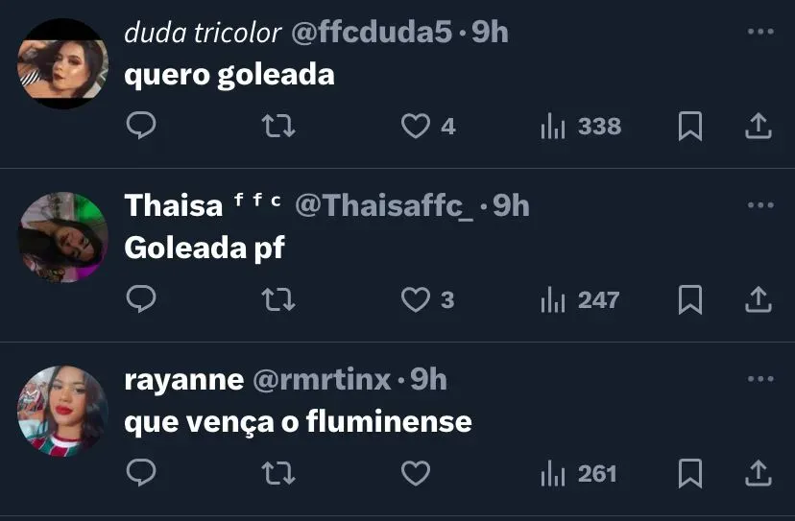
Task: Open @Thaisaffc_ profile handle link
Action: point(384,205)
